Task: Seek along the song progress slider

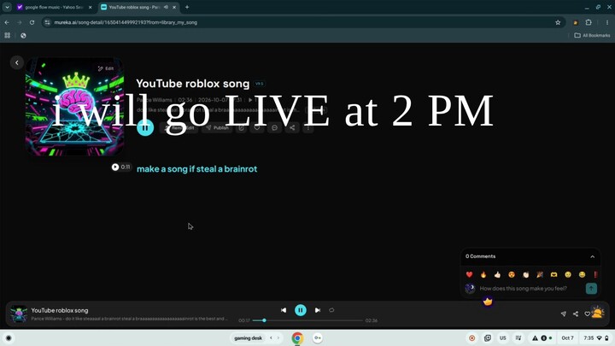Action: pos(307,320)
